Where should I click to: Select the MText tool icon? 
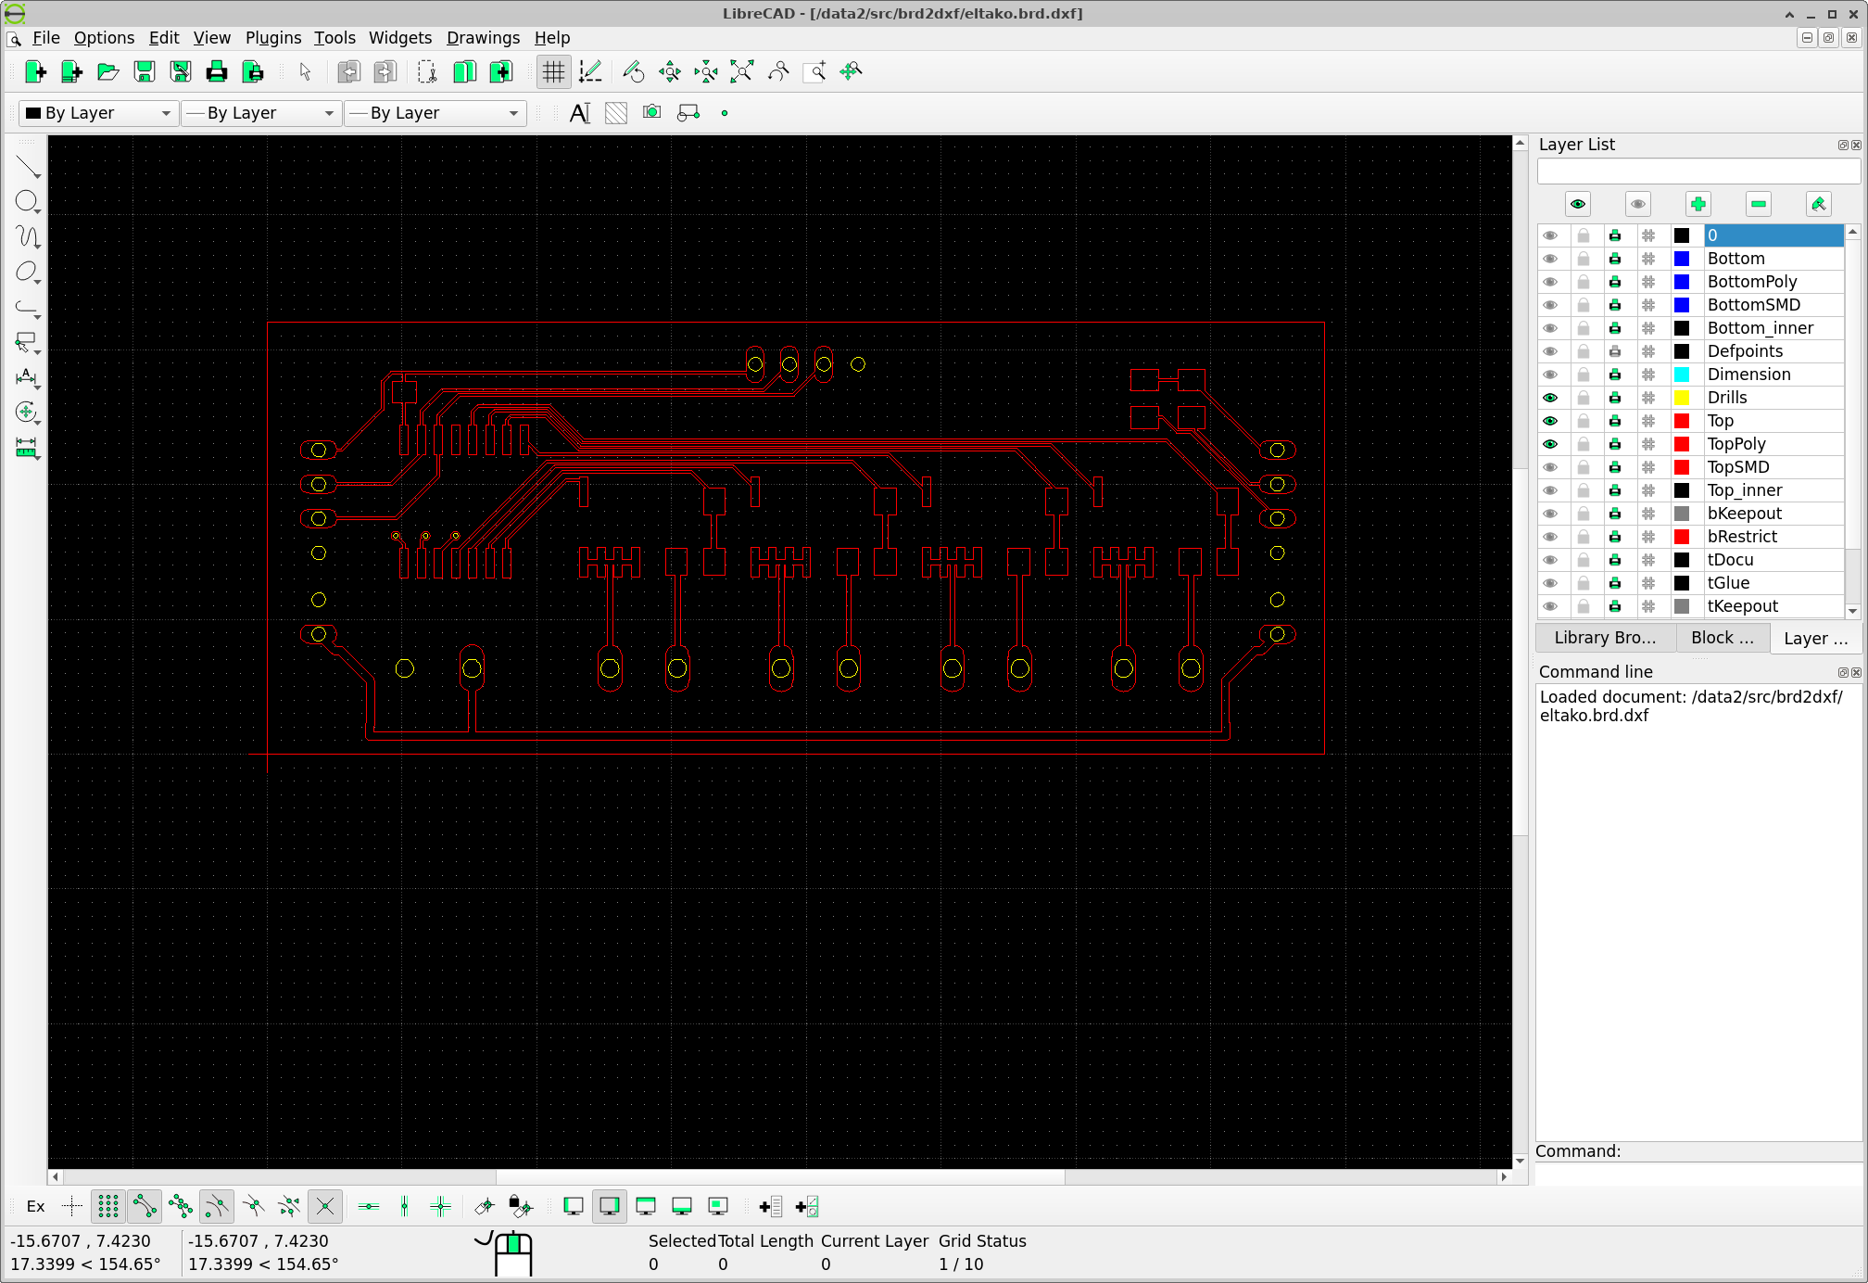tap(580, 113)
